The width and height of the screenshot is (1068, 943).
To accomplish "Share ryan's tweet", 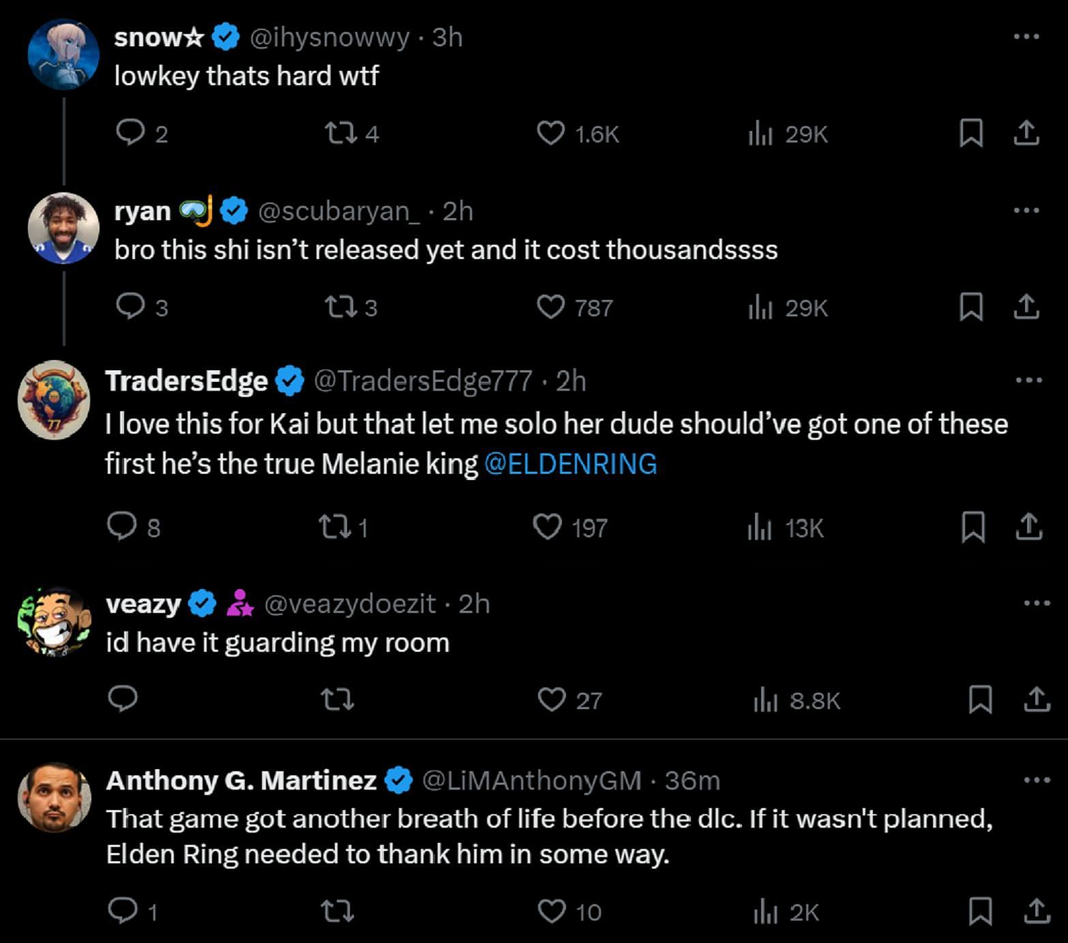I will (1026, 308).
